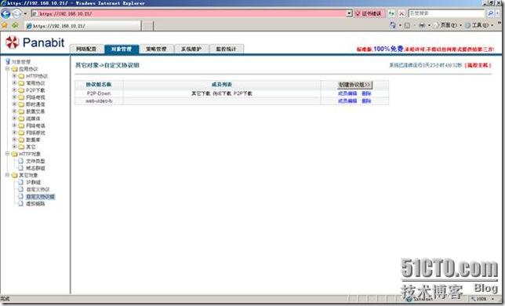Click the IE search input box
505x306 pixels.
coord(446,13)
